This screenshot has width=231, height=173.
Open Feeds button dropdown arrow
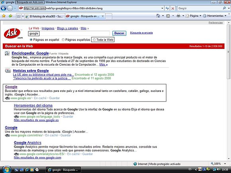(x=173, y=16)
